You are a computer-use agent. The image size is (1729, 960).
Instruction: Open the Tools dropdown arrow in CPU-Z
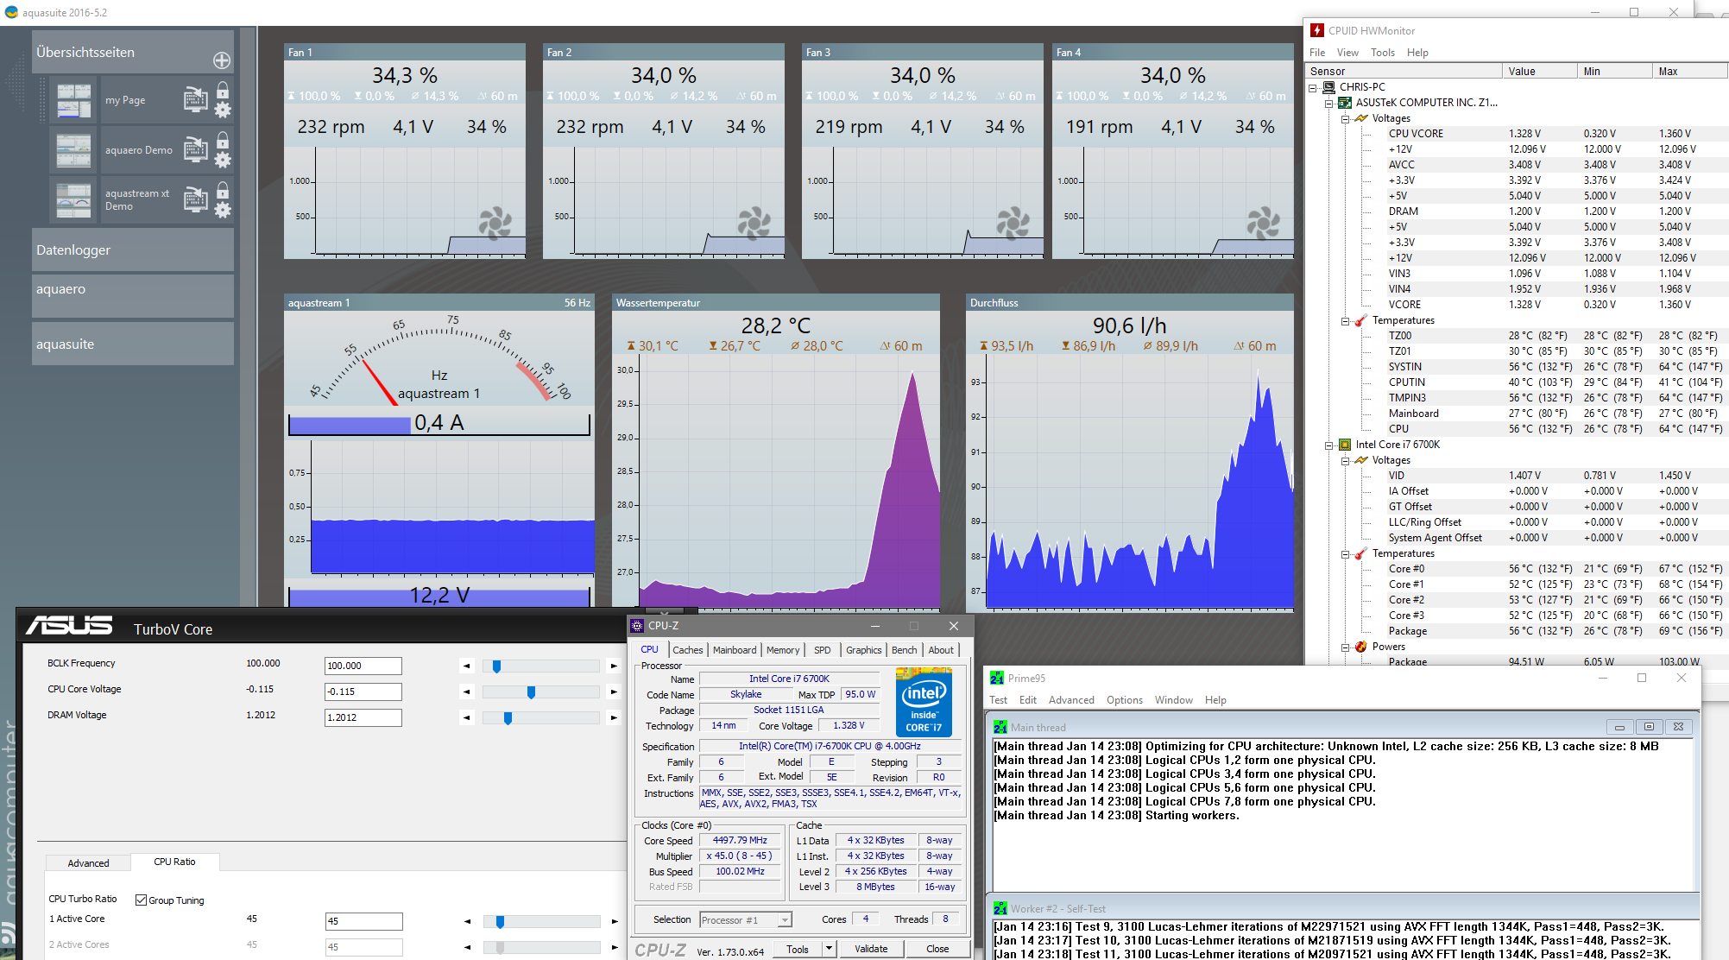coord(829,949)
